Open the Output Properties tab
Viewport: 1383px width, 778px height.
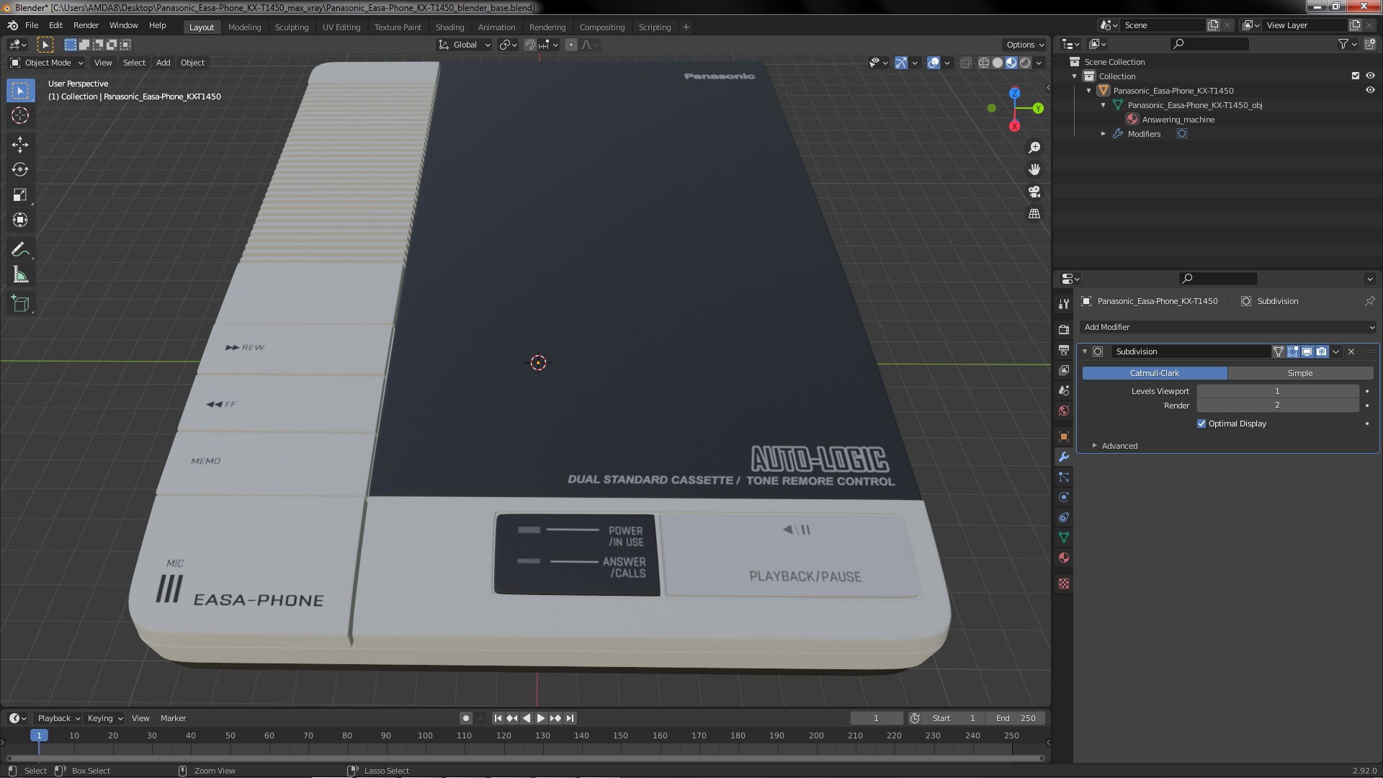tap(1064, 350)
